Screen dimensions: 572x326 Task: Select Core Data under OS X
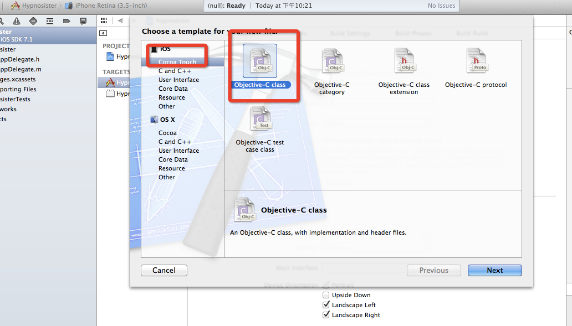pos(173,159)
